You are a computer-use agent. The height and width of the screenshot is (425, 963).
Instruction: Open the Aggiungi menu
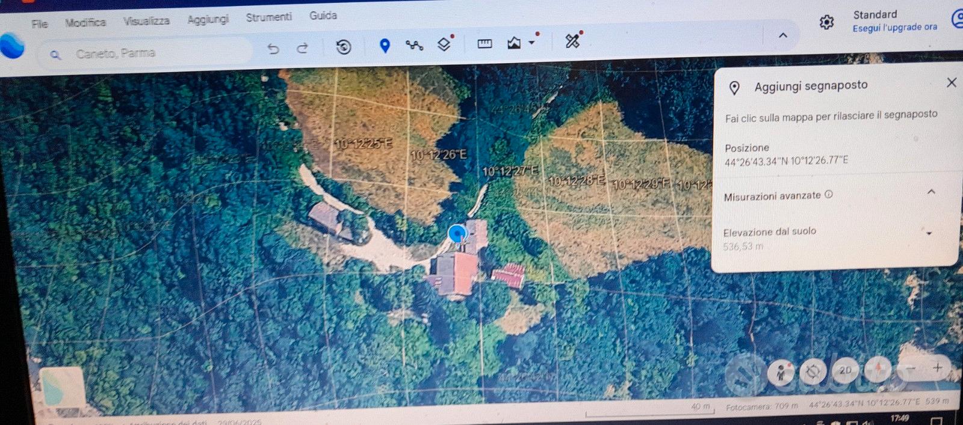coord(208,19)
